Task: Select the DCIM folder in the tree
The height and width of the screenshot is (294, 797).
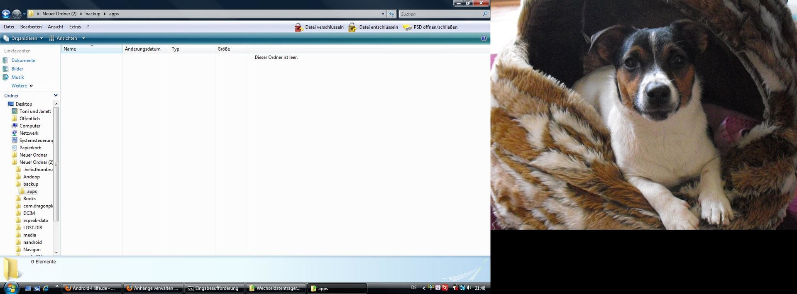Action: [29, 213]
